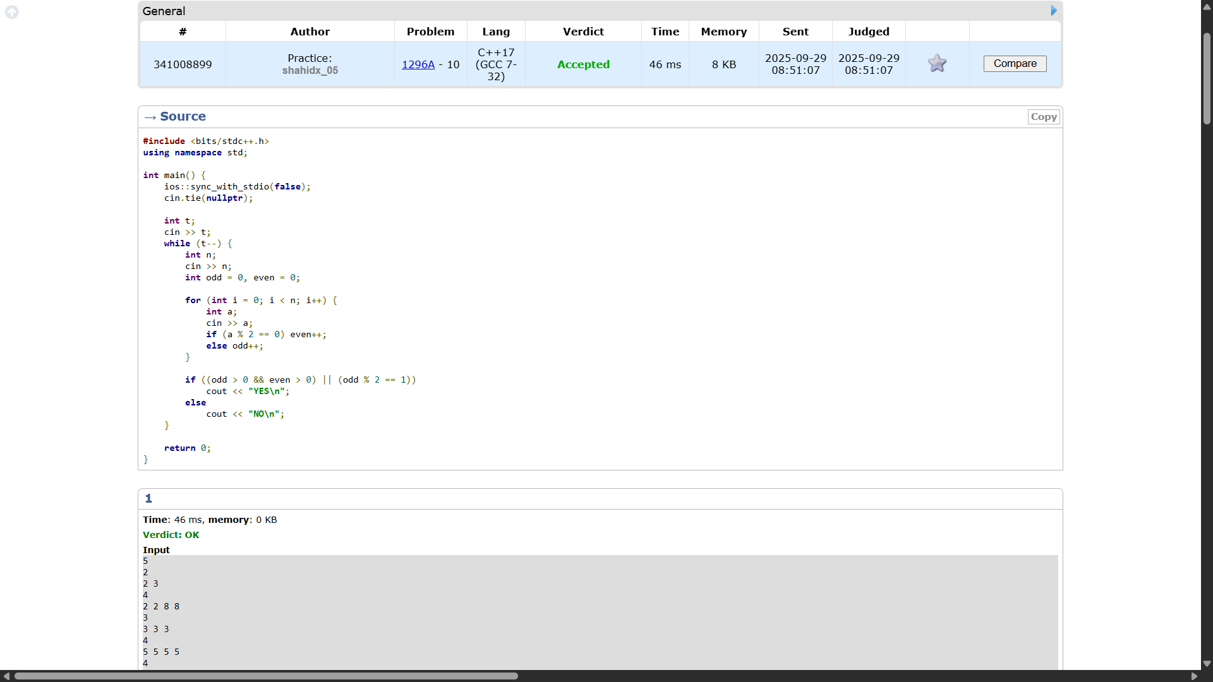Click the Compare button
This screenshot has height=682, width=1213.
pyautogui.click(x=1015, y=64)
